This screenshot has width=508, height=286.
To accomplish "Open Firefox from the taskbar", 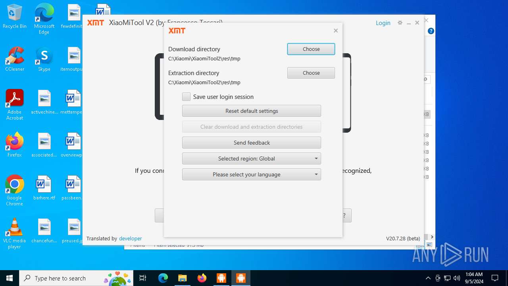I will [x=202, y=278].
